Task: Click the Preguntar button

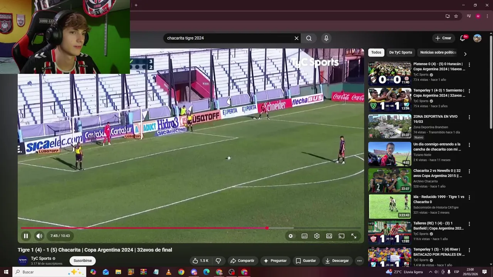Action: pyautogui.click(x=275, y=261)
